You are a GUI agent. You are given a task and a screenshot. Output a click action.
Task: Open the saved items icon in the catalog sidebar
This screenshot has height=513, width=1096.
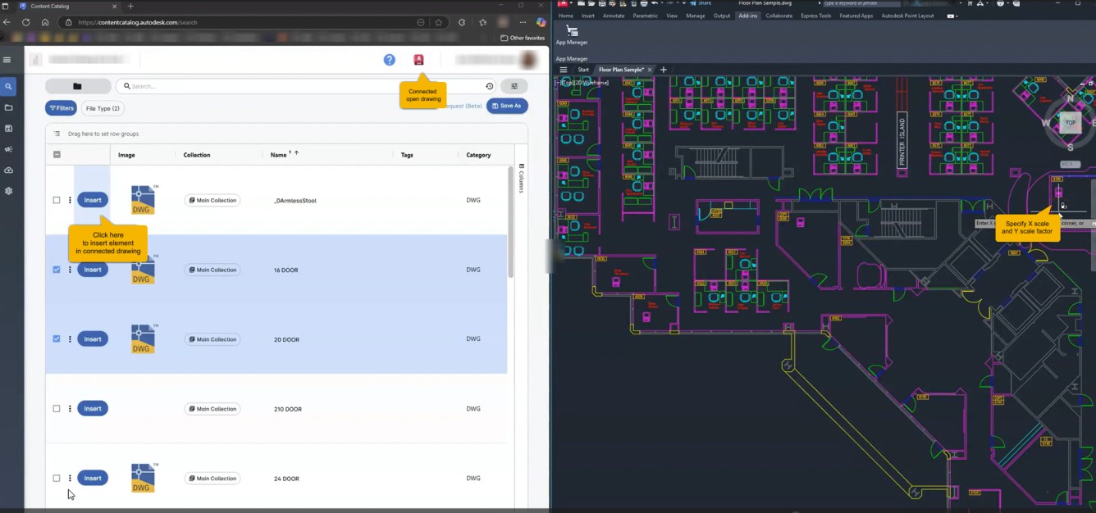[x=8, y=129]
